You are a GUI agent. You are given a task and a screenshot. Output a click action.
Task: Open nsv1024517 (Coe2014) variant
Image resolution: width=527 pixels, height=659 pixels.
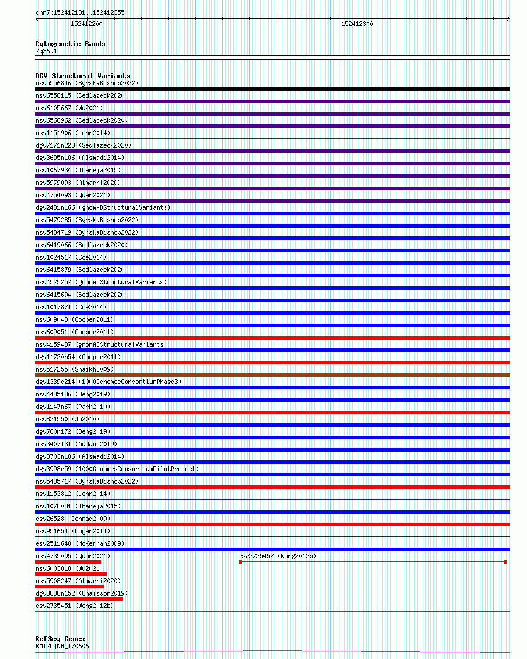click(x=71, y=257)
